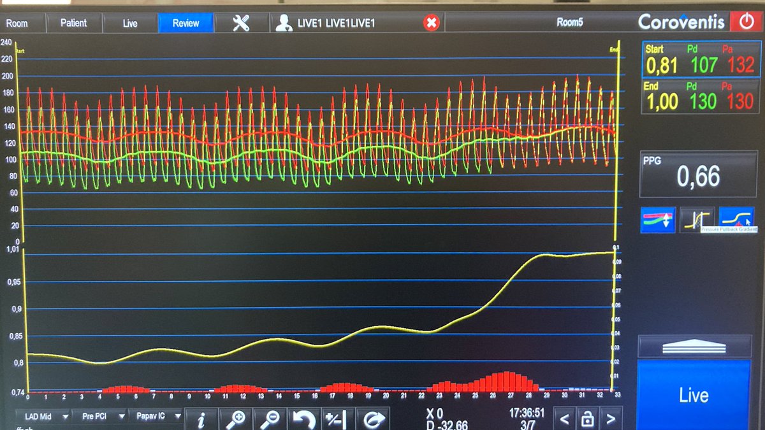Toggle the Pressure Pullback Gradient icon

[736, 219]
